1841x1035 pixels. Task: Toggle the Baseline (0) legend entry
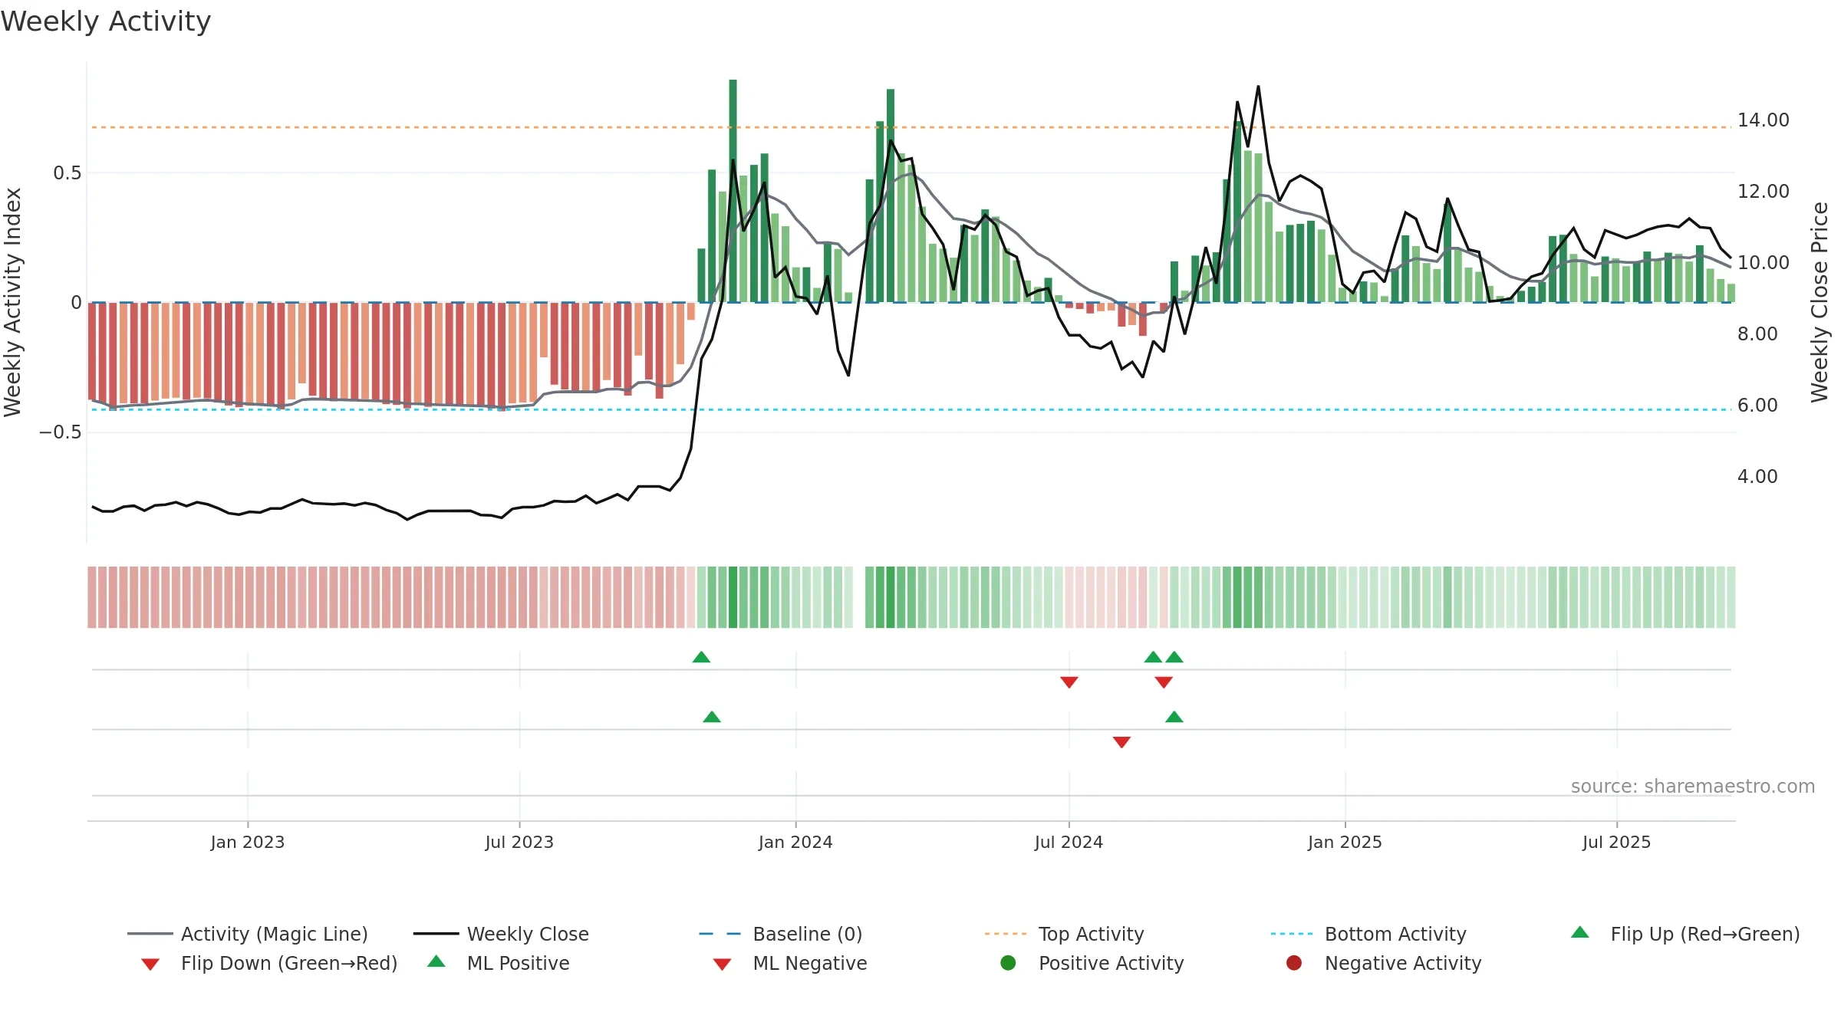781,934
